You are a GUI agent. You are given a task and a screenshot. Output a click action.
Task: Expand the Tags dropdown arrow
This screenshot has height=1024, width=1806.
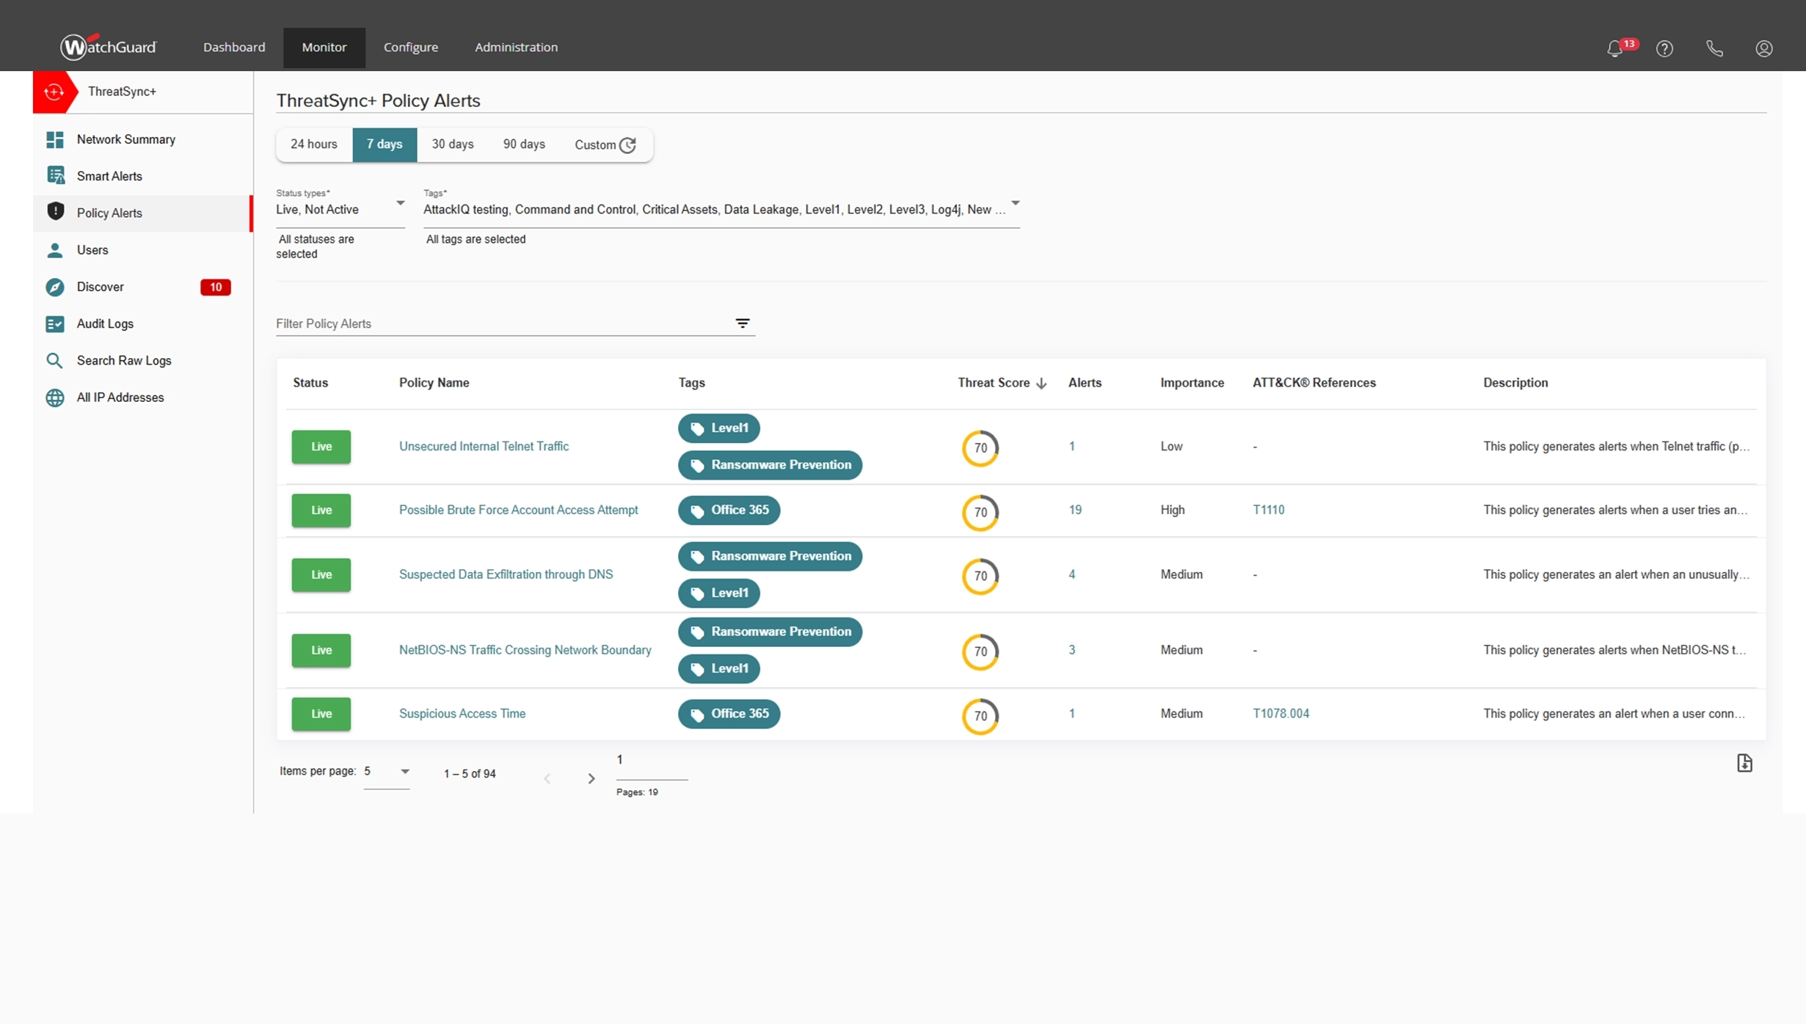point(1015,203)
